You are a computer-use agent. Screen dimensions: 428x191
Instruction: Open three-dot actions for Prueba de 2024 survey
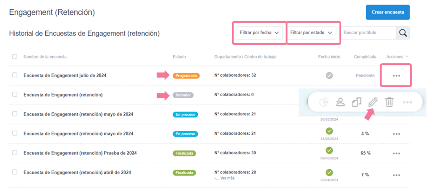(396, 153)
